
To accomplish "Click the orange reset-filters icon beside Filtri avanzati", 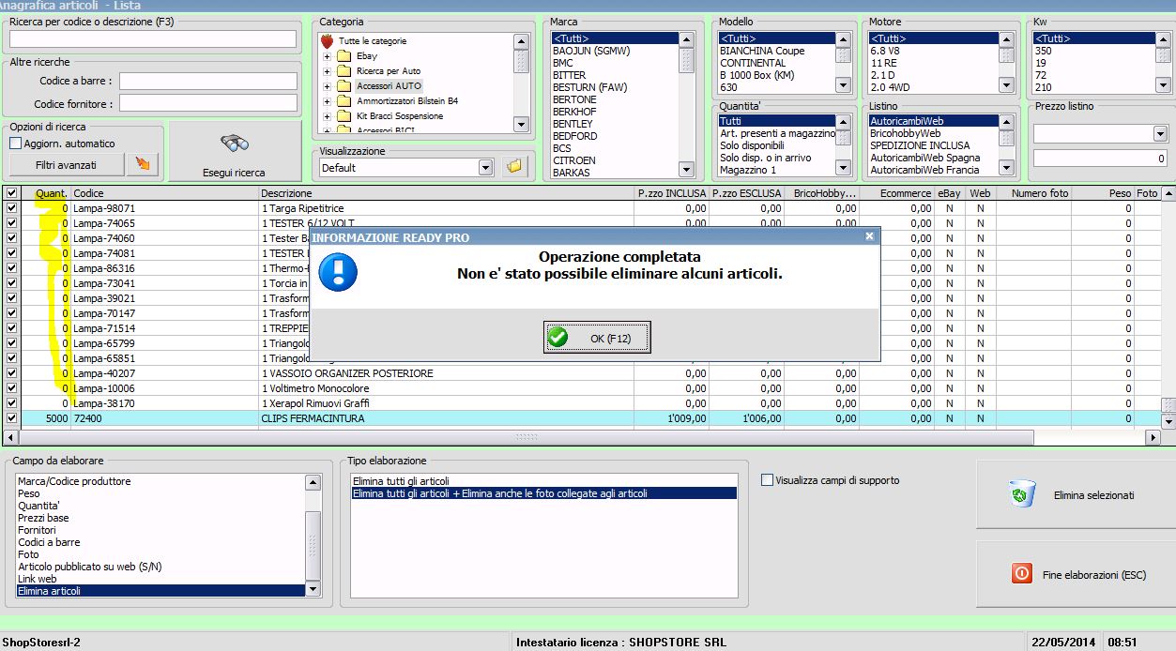I will (143, 165).
